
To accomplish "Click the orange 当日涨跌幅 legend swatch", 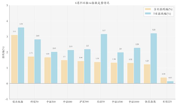I will click(x=148, y=9).
